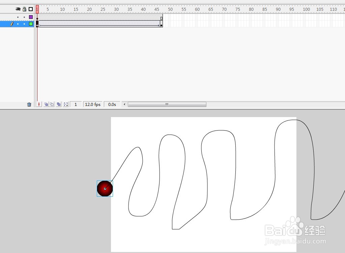
Task: Toggle lock dot of the top guide layer
Action: [x=24, y=17]
